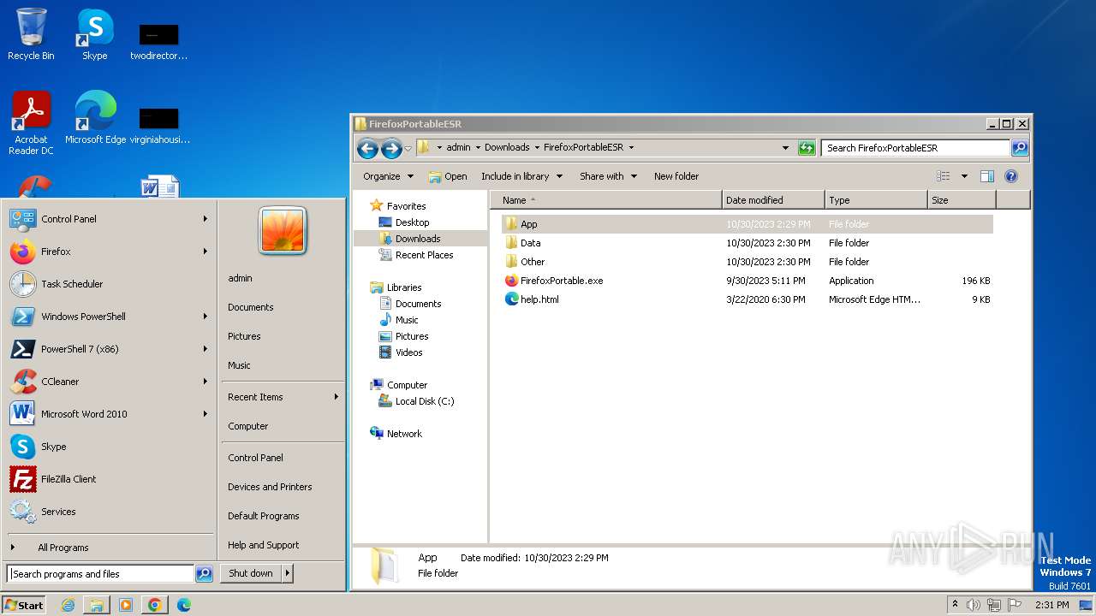The image size is (1096, 616).
Task: Select the Skype shortcut on the desktop
Action: (95, 34)
